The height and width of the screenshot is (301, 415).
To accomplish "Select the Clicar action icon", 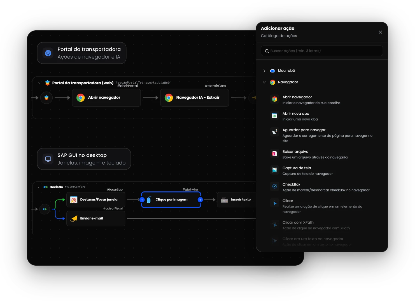I will (274, 203).
